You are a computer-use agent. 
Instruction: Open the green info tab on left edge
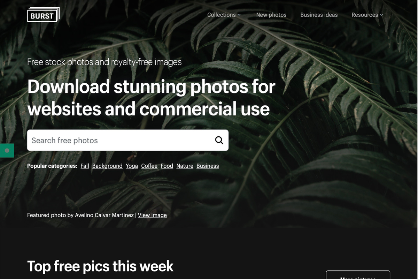point(7,150)
